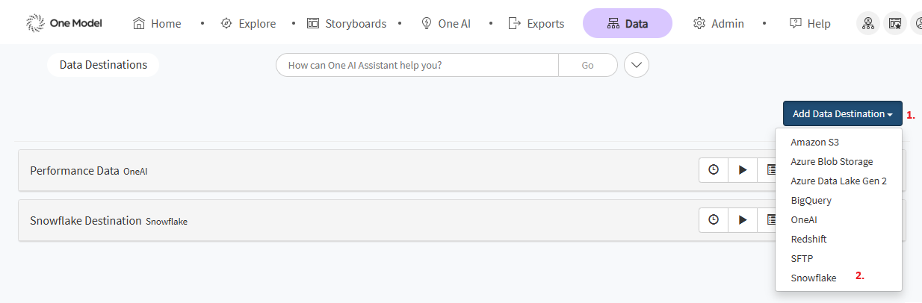
Task: Select Snowflake in the destination dropdown menu
Action: tap(813, 278)
